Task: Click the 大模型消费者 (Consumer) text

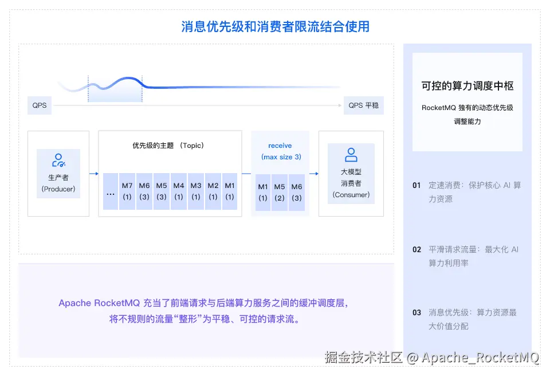Action: point(351,183)
